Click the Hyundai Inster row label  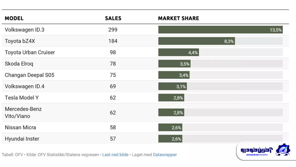(x=22, y=139)
